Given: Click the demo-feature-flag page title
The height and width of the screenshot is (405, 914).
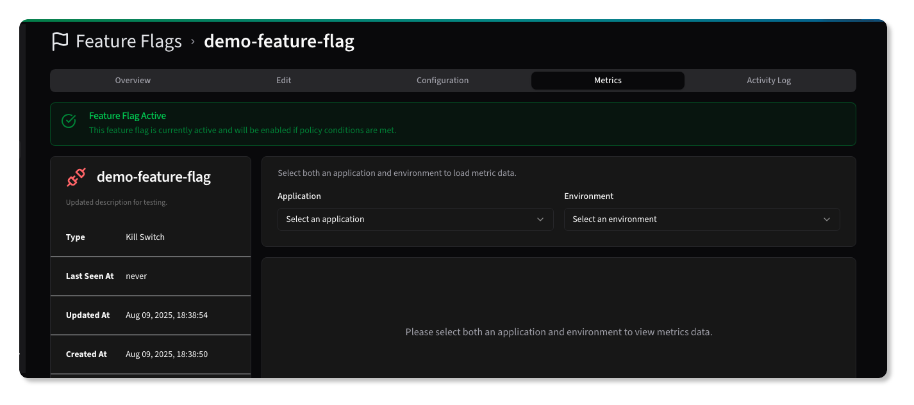Looking at the screenshot, I should click(x=279, y=41).
